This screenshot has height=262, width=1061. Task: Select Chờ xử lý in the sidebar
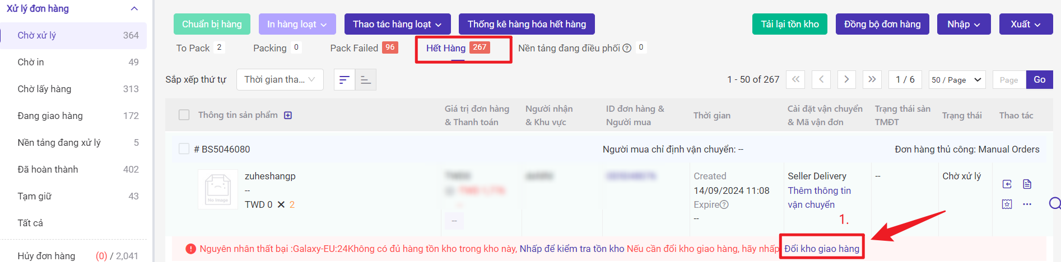click(73, 35)
